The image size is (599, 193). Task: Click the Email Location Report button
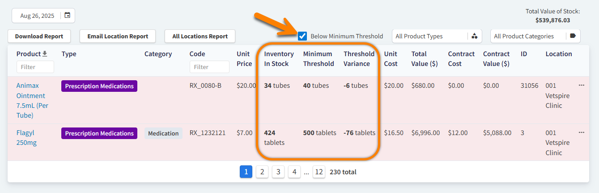pos(118,36)
